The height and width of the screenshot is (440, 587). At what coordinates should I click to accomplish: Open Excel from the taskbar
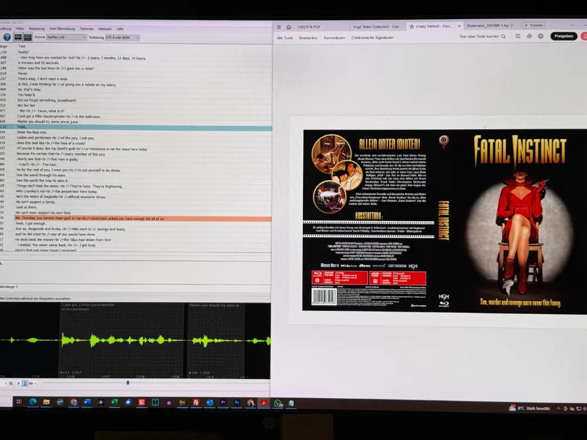114,402
